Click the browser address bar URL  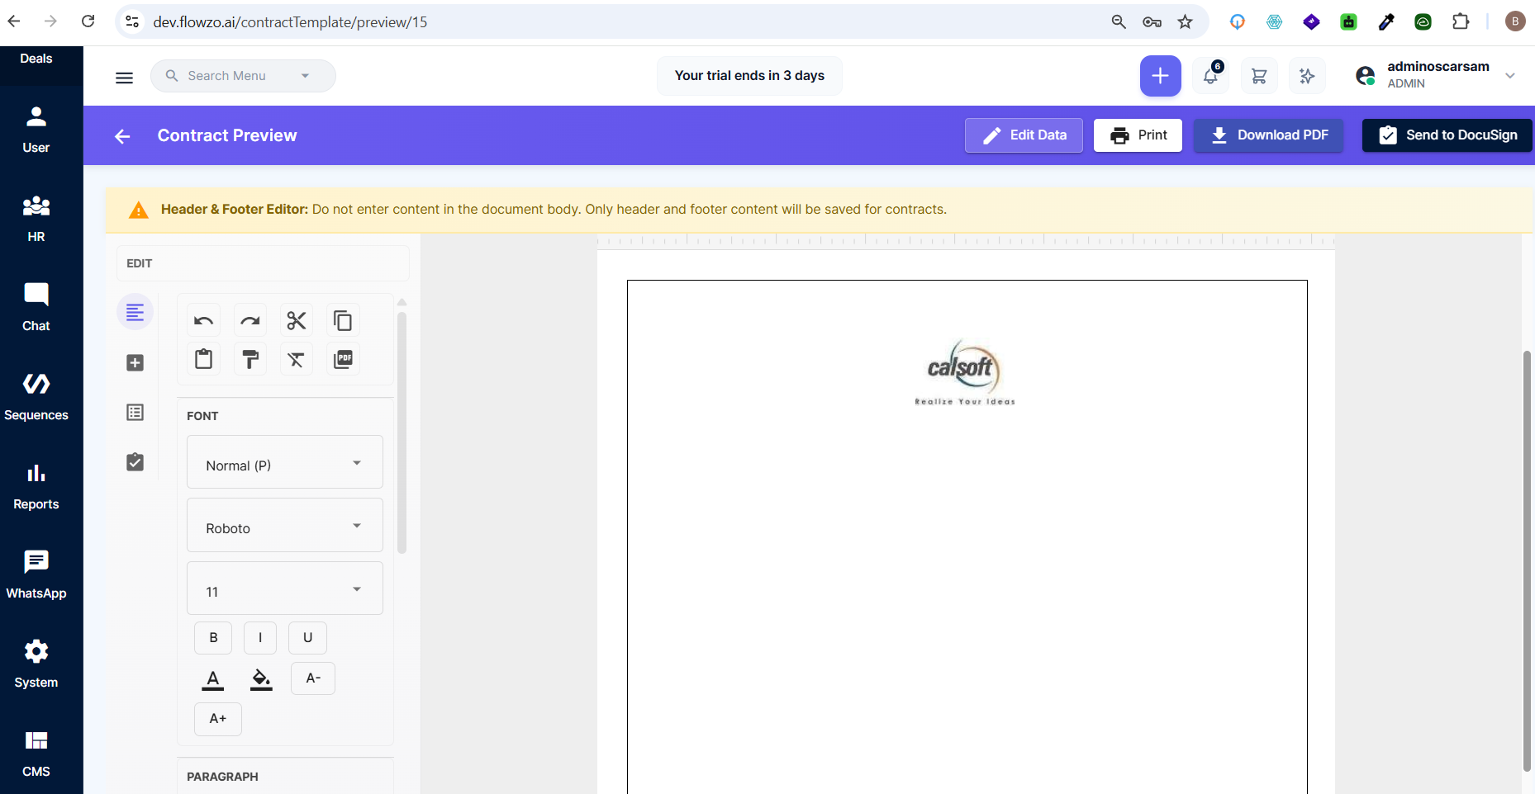tap(291, 22)
